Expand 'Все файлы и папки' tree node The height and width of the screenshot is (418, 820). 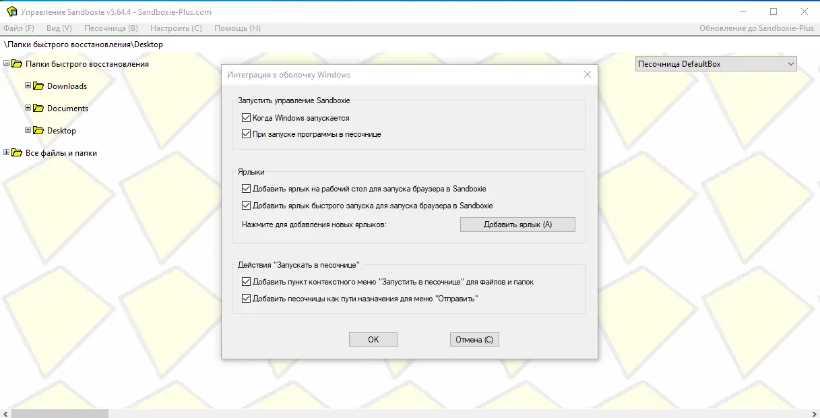7,152
